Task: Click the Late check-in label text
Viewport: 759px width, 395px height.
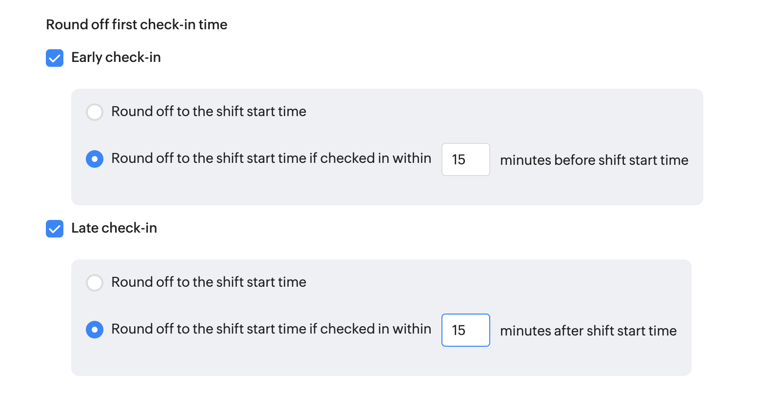Action: pyautogui.click(x=114, y=228)
